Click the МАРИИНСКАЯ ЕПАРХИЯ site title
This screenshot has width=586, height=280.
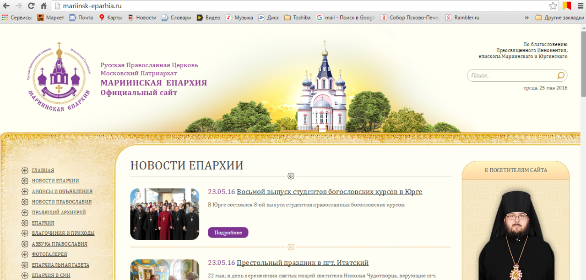click(x=154, y=83)
